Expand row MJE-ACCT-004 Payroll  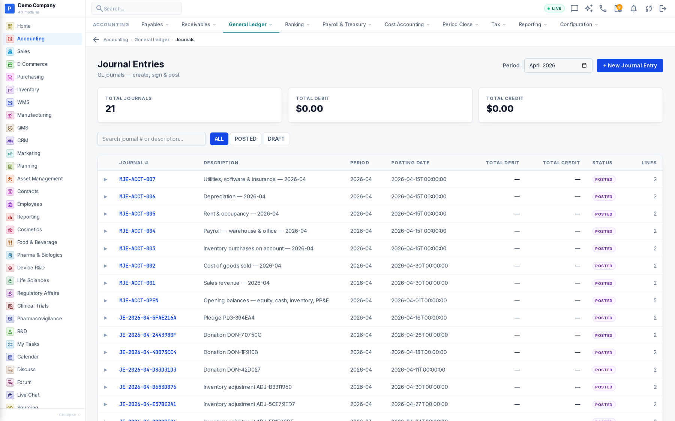(105, 231)
